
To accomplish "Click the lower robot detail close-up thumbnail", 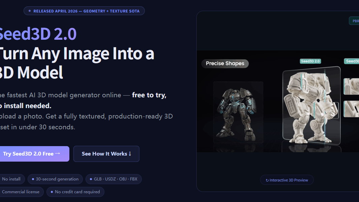I will [x=351, y=109].
